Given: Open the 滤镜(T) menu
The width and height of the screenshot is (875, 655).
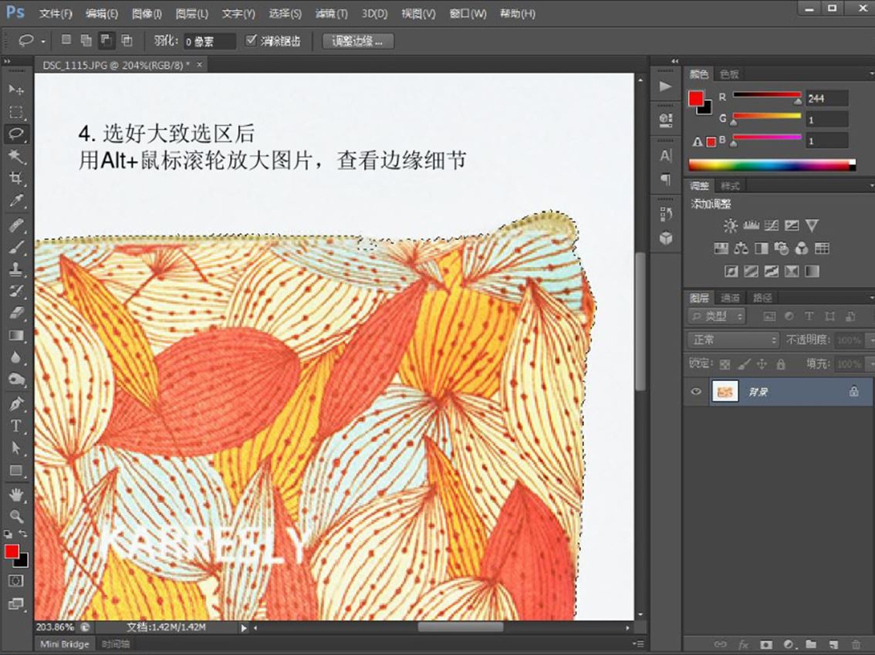Looking at the screenshot, I should click(x=331, y=14).
